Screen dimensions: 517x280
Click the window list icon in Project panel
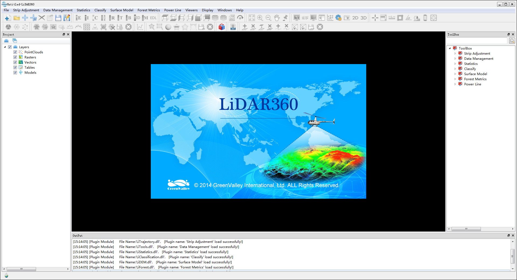(x=15, y=41)
